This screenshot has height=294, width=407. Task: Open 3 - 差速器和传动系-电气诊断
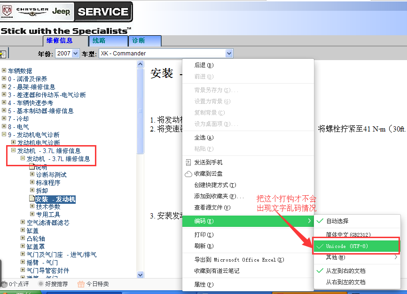pos(47,95)
